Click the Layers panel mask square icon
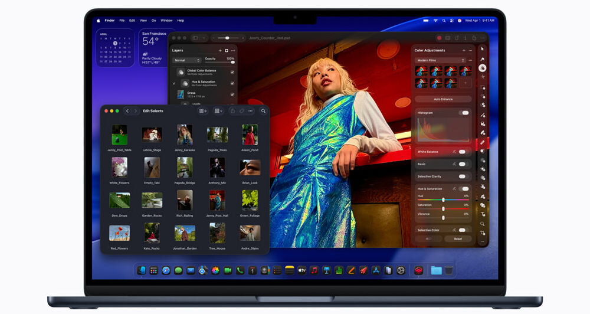 tap(227, 50)
